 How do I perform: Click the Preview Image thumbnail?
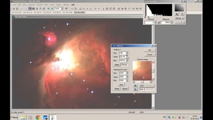pyautogui.click(x=142, y=71)
